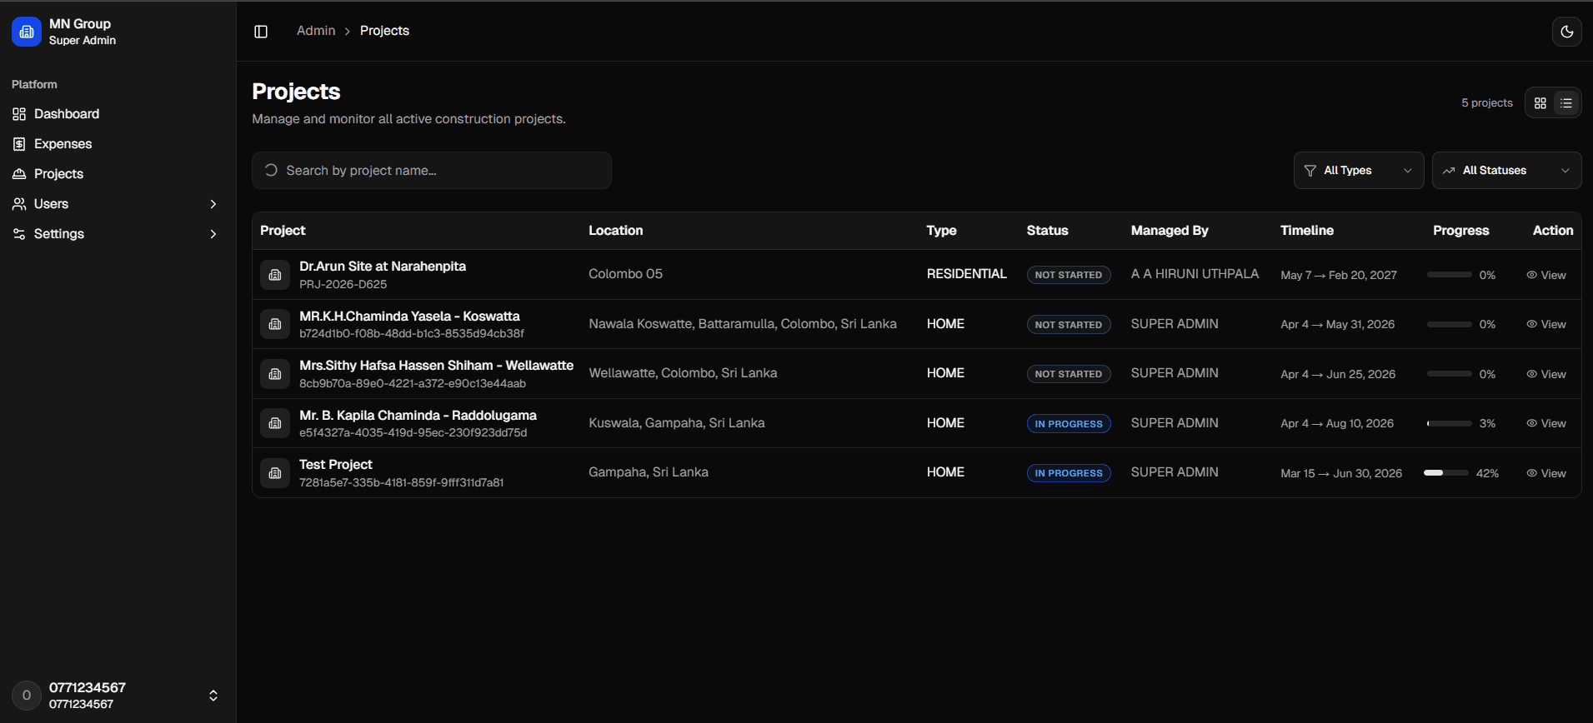Click the Colombo 05 location cell
1593x723 pixels.
pyautogui.click(x=626, y=274)
